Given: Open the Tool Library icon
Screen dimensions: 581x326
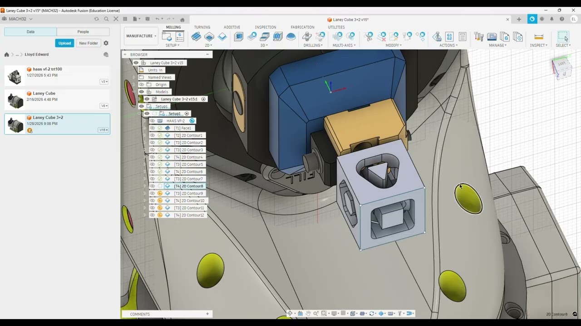Looking at the screenshot, I should click(x=479, y=37).
